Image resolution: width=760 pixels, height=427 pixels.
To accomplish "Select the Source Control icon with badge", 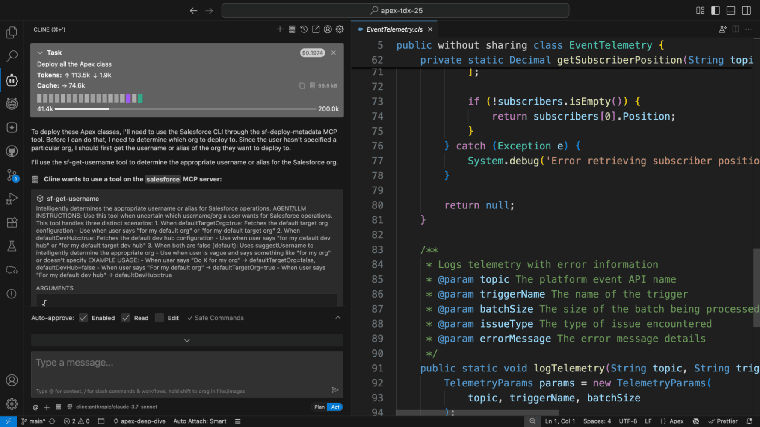I will pyautogui.click(x=12, y=175).
